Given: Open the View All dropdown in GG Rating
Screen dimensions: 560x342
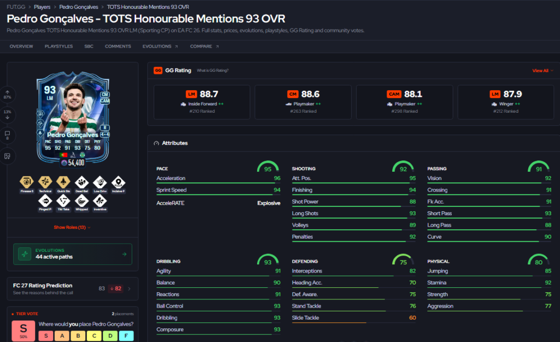Looking at the screenshot, I should click(x=543, y=71).
